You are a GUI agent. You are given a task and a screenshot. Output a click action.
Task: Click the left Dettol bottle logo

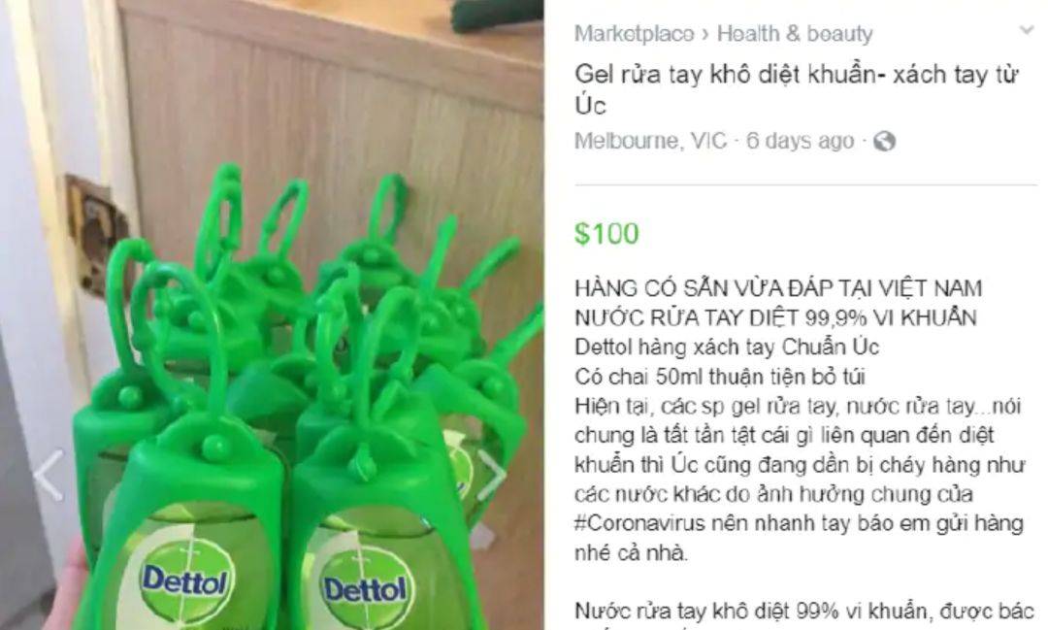(186, 580)
